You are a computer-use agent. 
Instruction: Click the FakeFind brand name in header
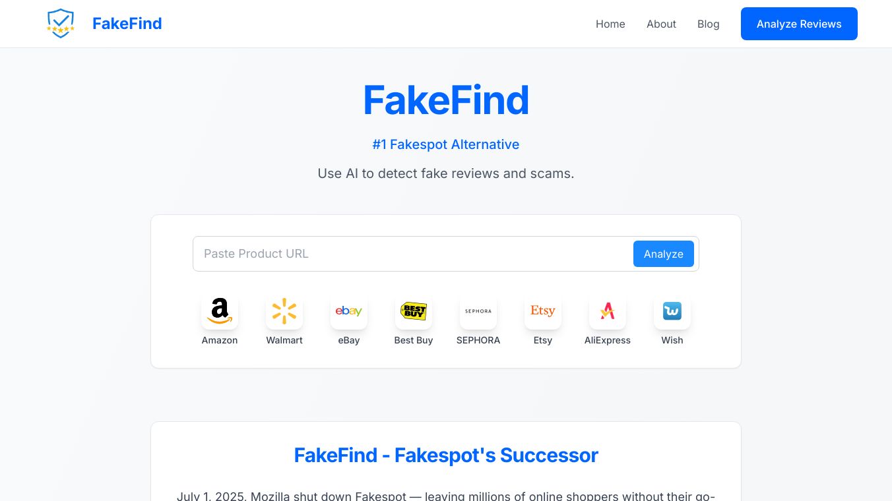(127, 24)
